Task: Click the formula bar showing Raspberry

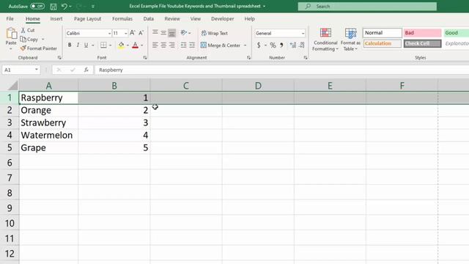Action: [x=281, y=70]
